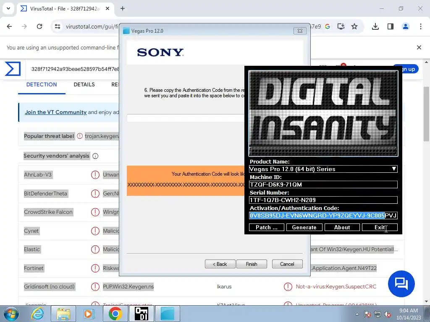The width and height of the screenshot is (430, 322).
Task: Open Windows Media Player from taskbar
Action: coord(89,314)
